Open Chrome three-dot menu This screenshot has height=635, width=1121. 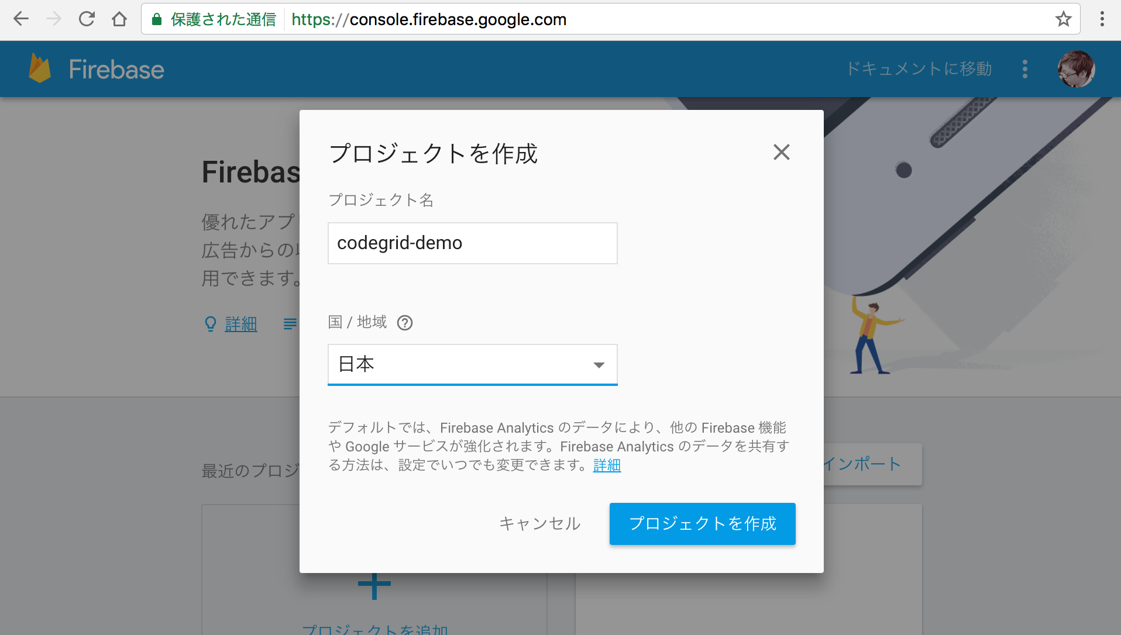[1102, 19]
